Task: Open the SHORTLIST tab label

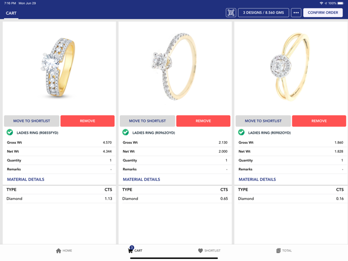Action: pyautogui.click(x=212, y=251)
